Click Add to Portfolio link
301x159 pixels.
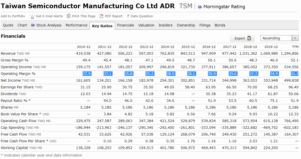point(13,16)
